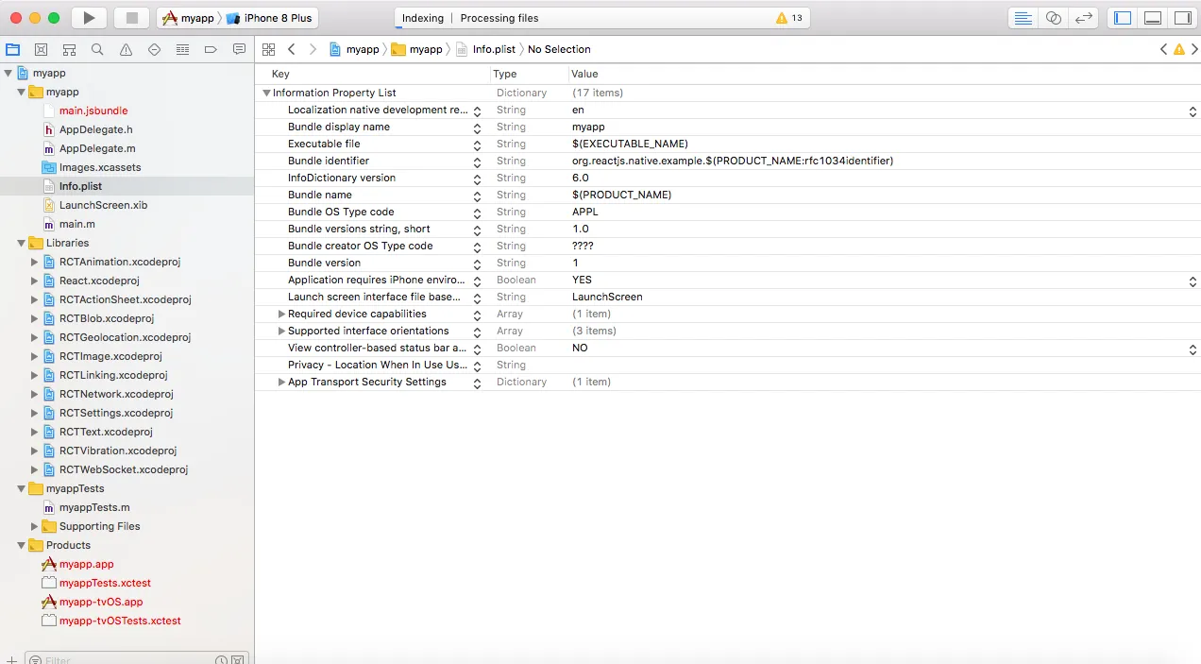Collapse the Products group
The width and height of the screenshot is (1201, 664).
(21, 545)
